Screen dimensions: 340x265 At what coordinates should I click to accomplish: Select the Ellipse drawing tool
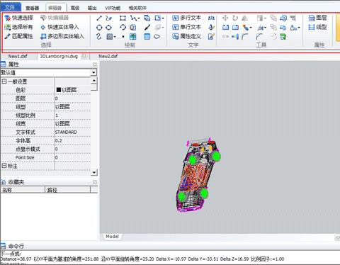(108, 28)
